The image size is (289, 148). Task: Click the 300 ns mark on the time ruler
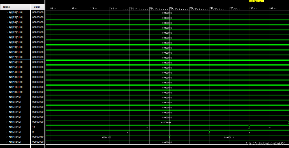tap(272, 8)
